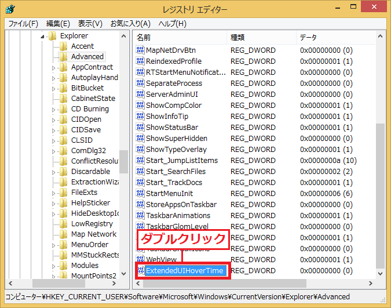
Task: Select the TaskbarGlomLevel value entry
Action: tap(177, 226)
